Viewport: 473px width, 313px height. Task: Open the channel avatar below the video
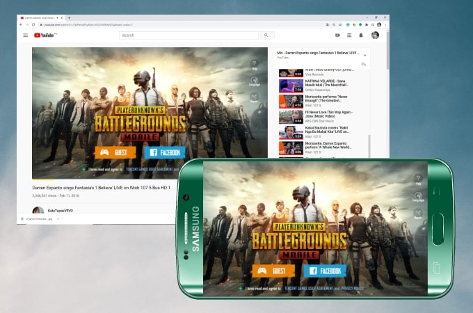pos(38,210)
